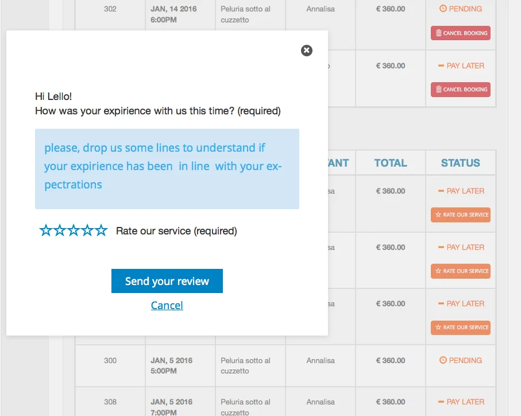
Task: Select the fourth star rating
Action: pyautogui.click(x=88, y=230)
